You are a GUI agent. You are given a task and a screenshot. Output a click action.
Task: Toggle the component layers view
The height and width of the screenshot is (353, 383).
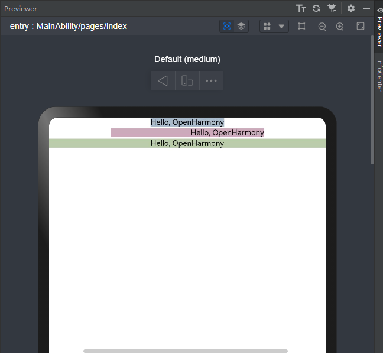click(241, 26)
